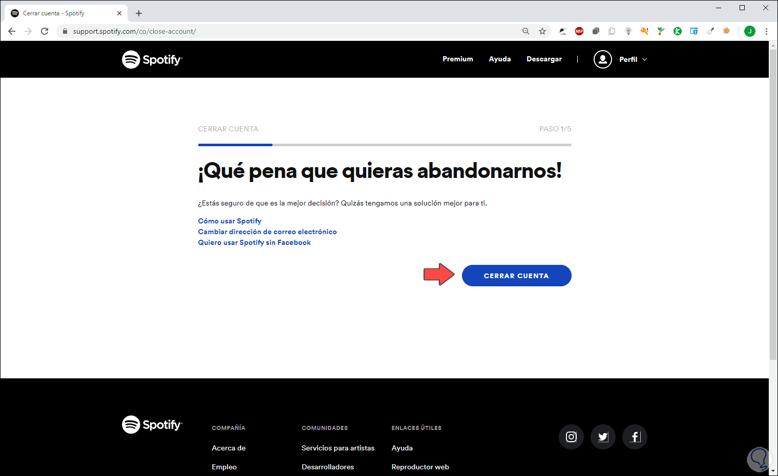Open the Reproductor web footer link
The height and width of the screenshot is (476, 778).
420,467
